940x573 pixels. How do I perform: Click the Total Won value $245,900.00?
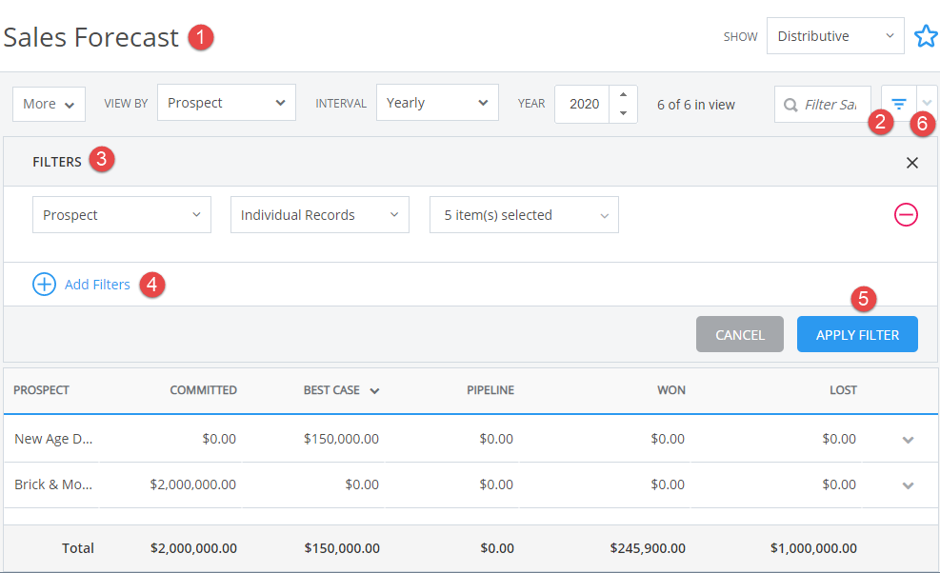[x=648, y=548]
